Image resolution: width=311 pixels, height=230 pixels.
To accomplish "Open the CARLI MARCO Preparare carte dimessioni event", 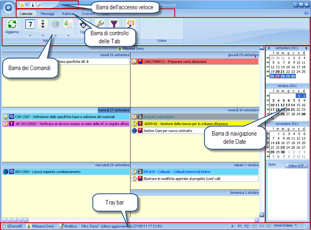I will point(195,62).
